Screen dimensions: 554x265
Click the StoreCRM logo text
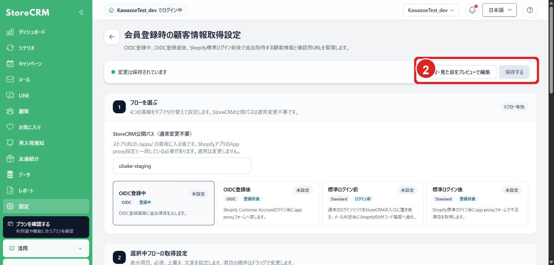coord(28,12)
